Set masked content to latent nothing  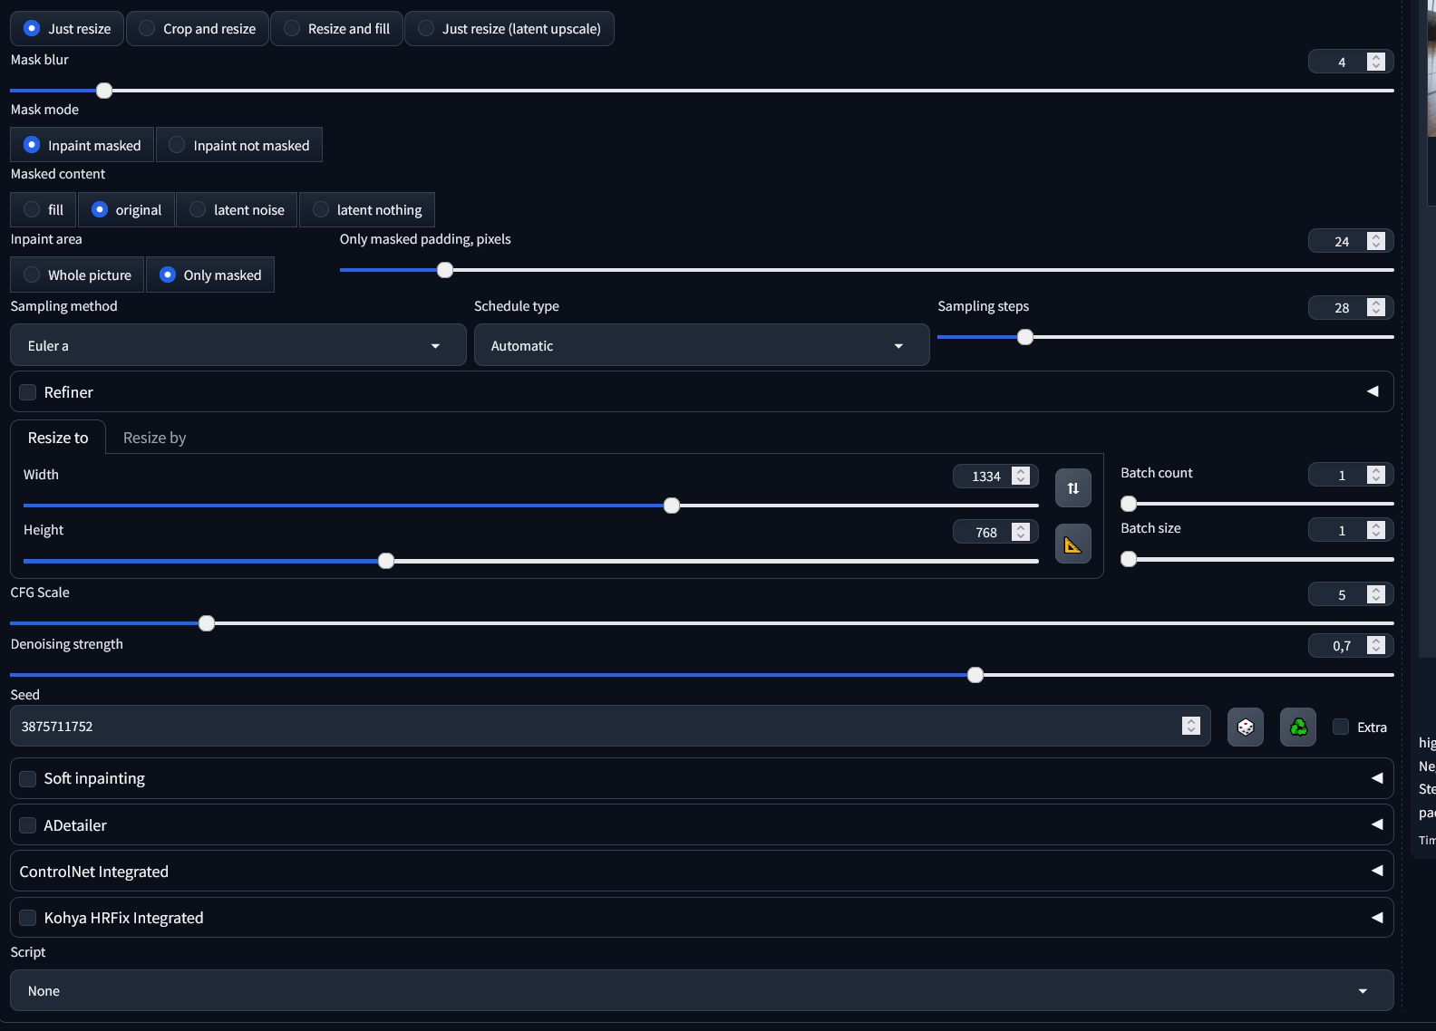pyautogui.click(x=367, y=210)
